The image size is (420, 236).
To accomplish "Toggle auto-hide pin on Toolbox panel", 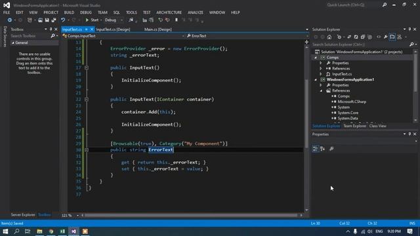I will [51, 29].
